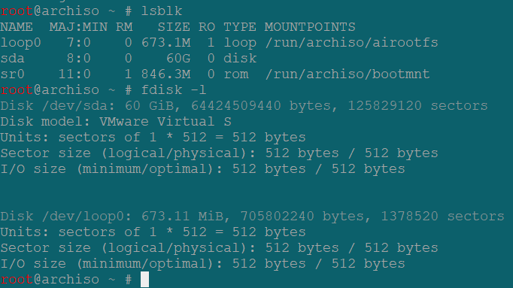
Task: Click the fdisk -l command text
Action: pos(174,90)
